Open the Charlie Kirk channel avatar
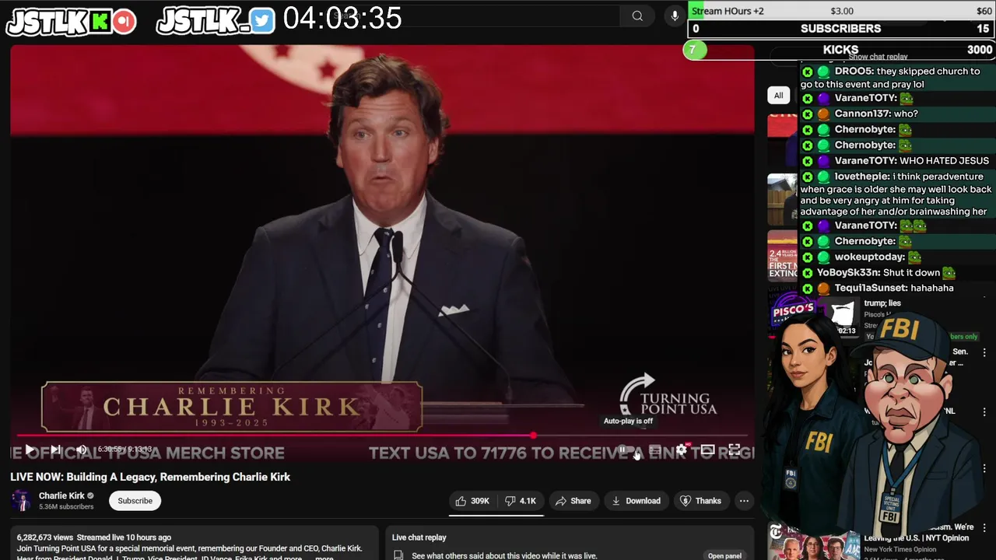 click(x=21, y=500)
